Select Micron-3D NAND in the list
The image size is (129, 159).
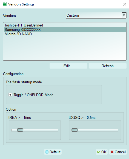pyautogui.click(x=65, y=34)
